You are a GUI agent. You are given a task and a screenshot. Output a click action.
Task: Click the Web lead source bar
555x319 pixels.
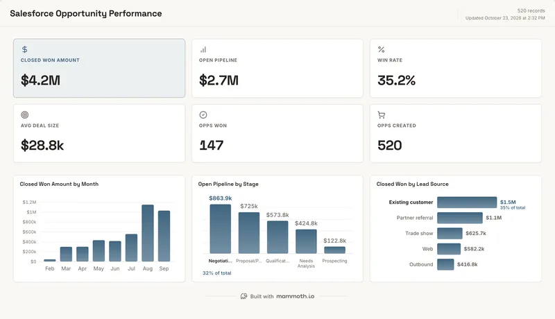pyautogui.click(x=449, y=249)
